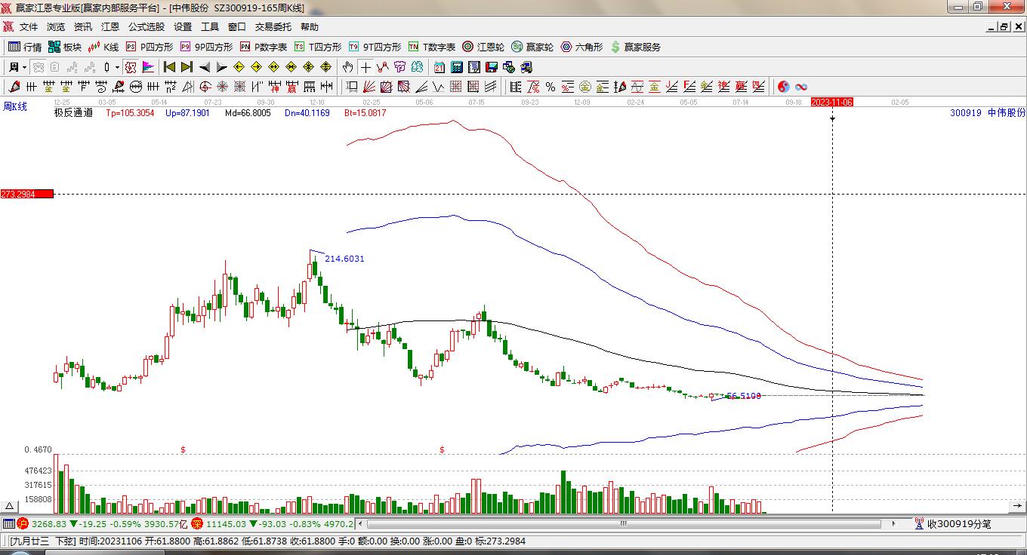This screenshot has height=555, width=1027.
Task: Click the compass rose tool icon
Action: tap(223, 87)
